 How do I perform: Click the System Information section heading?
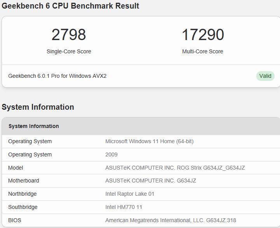[x=38, y=107]
